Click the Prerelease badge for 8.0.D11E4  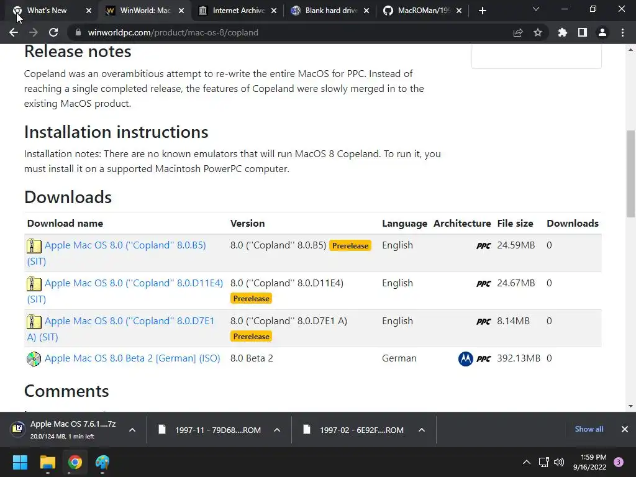[x=251, y=299]
